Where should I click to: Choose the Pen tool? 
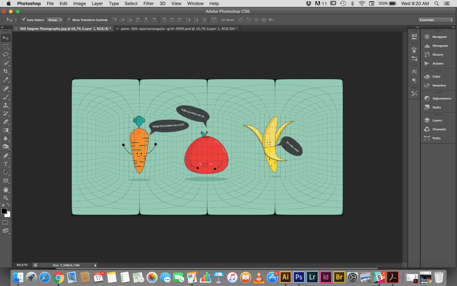[6, 156]
